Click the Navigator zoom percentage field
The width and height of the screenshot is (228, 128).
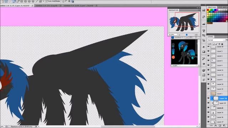pos(172,35)
